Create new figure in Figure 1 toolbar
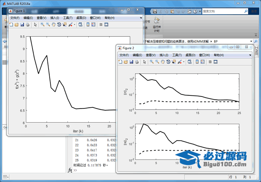261x182 pixels. pyautogui.click(x=11, y=25)
